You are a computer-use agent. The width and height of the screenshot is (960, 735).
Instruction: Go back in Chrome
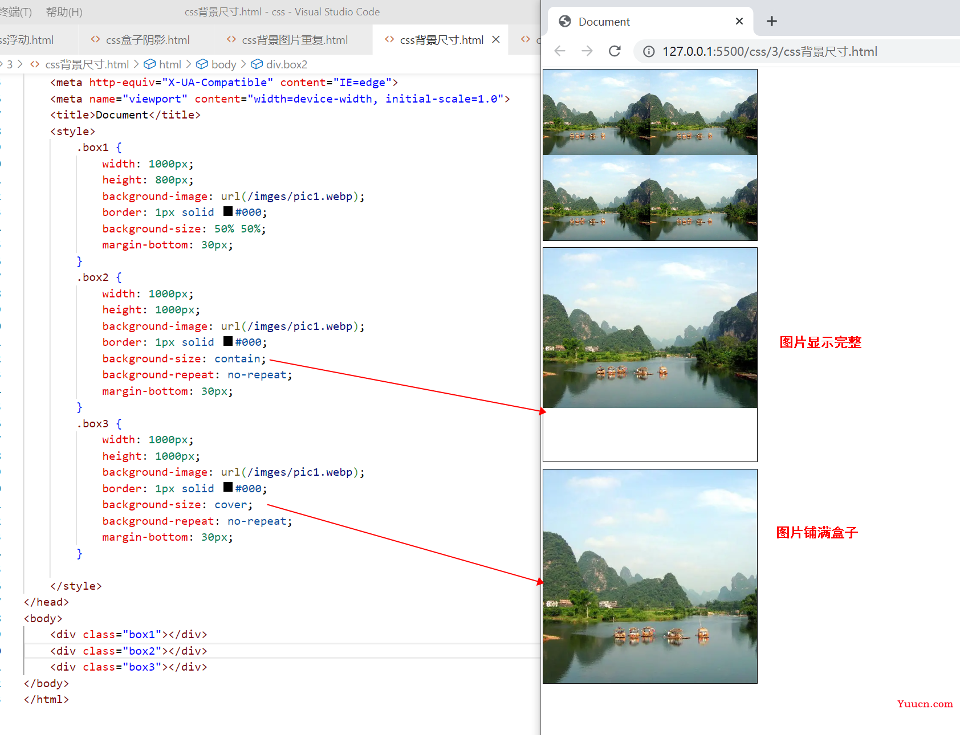point(560,51)
